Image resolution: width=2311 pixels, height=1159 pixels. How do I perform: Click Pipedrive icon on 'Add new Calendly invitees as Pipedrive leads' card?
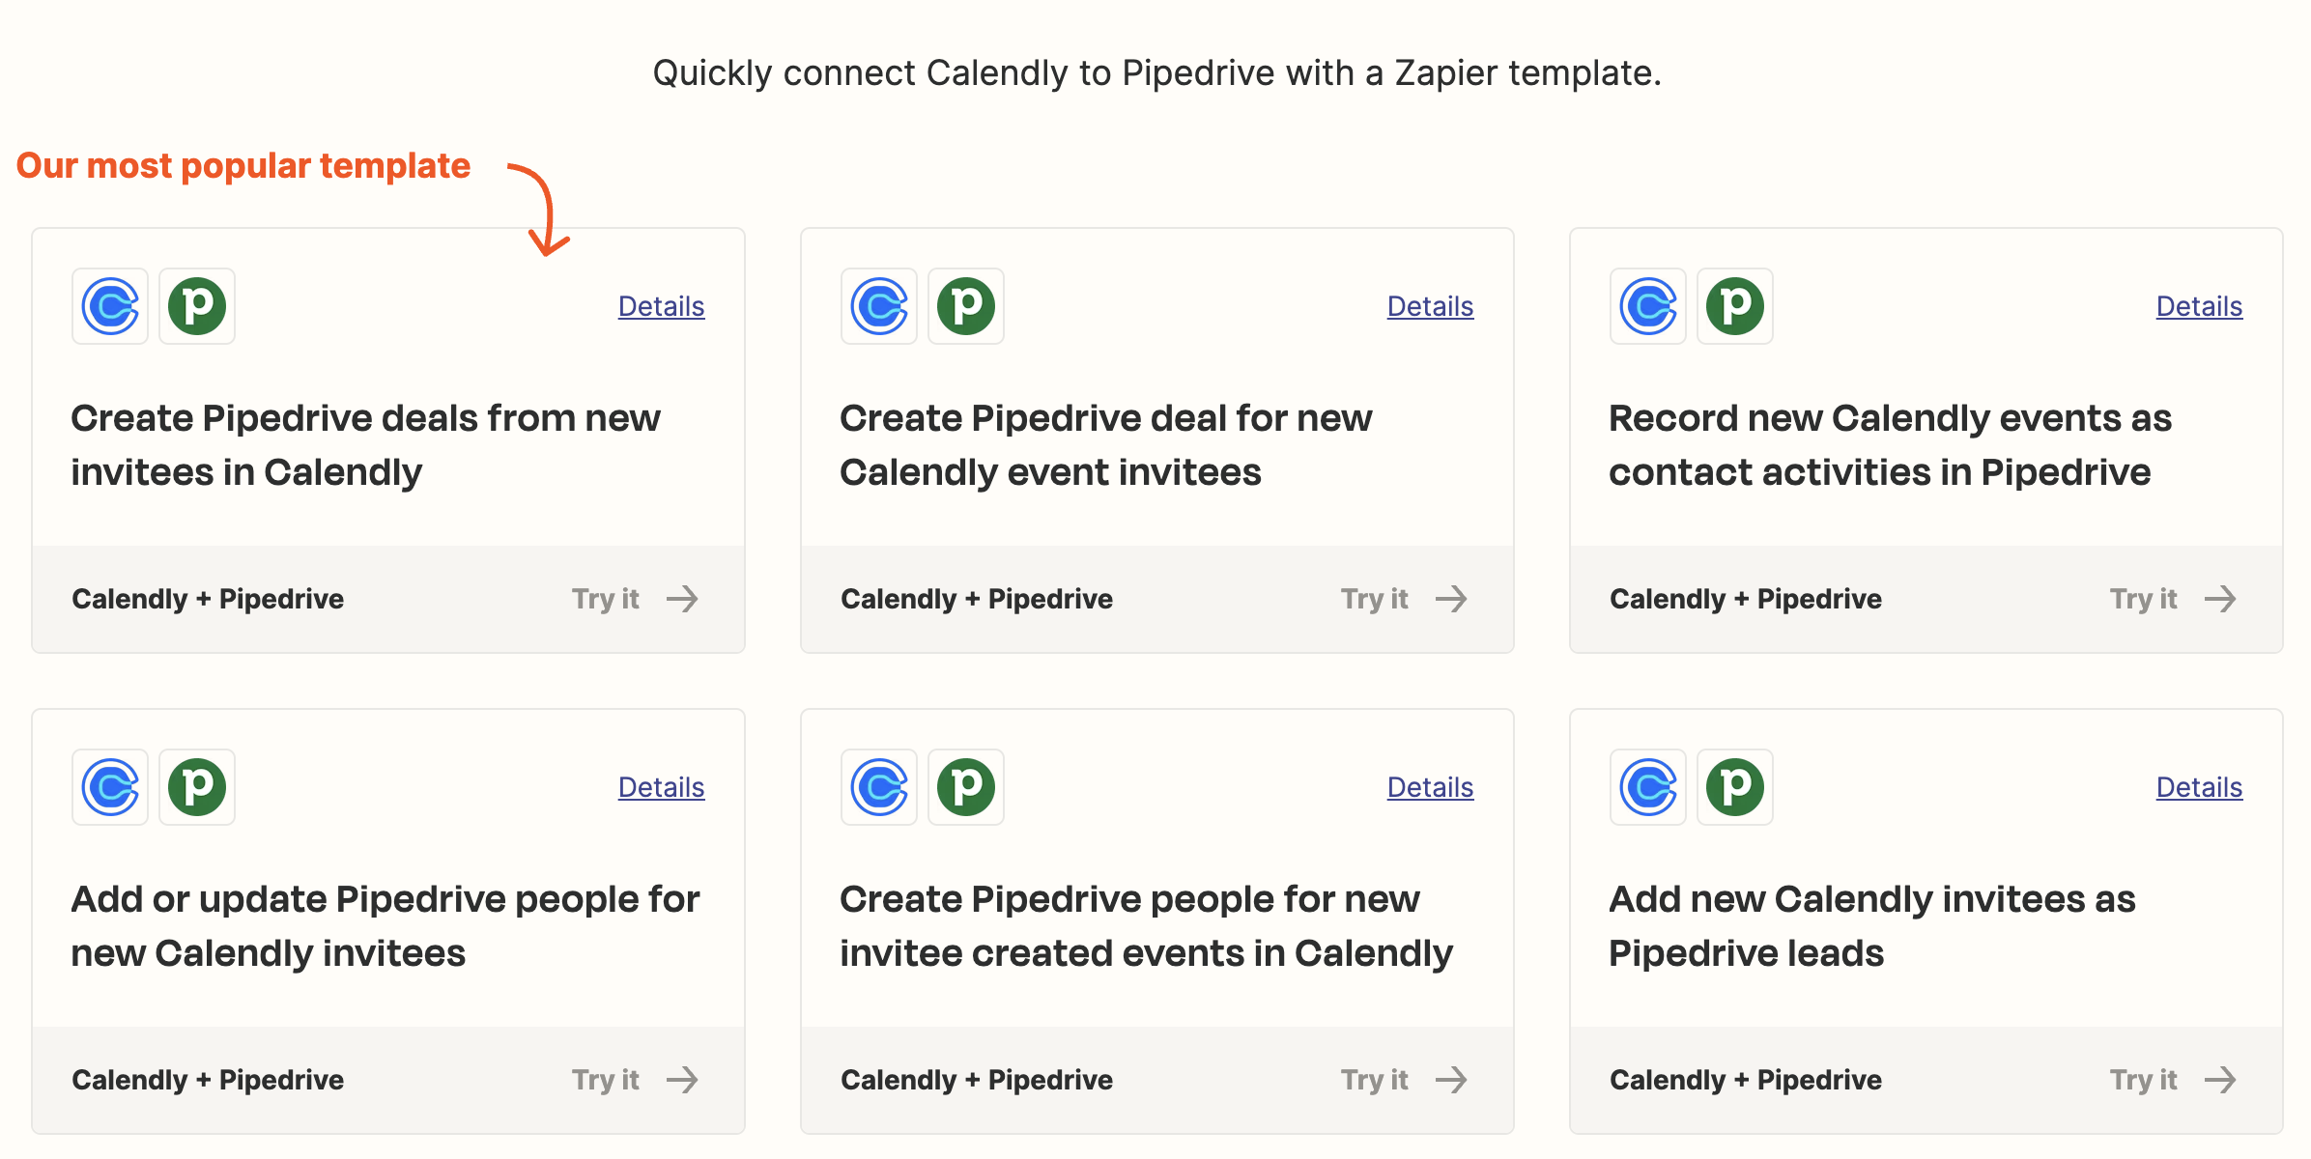coord(1735,787)
